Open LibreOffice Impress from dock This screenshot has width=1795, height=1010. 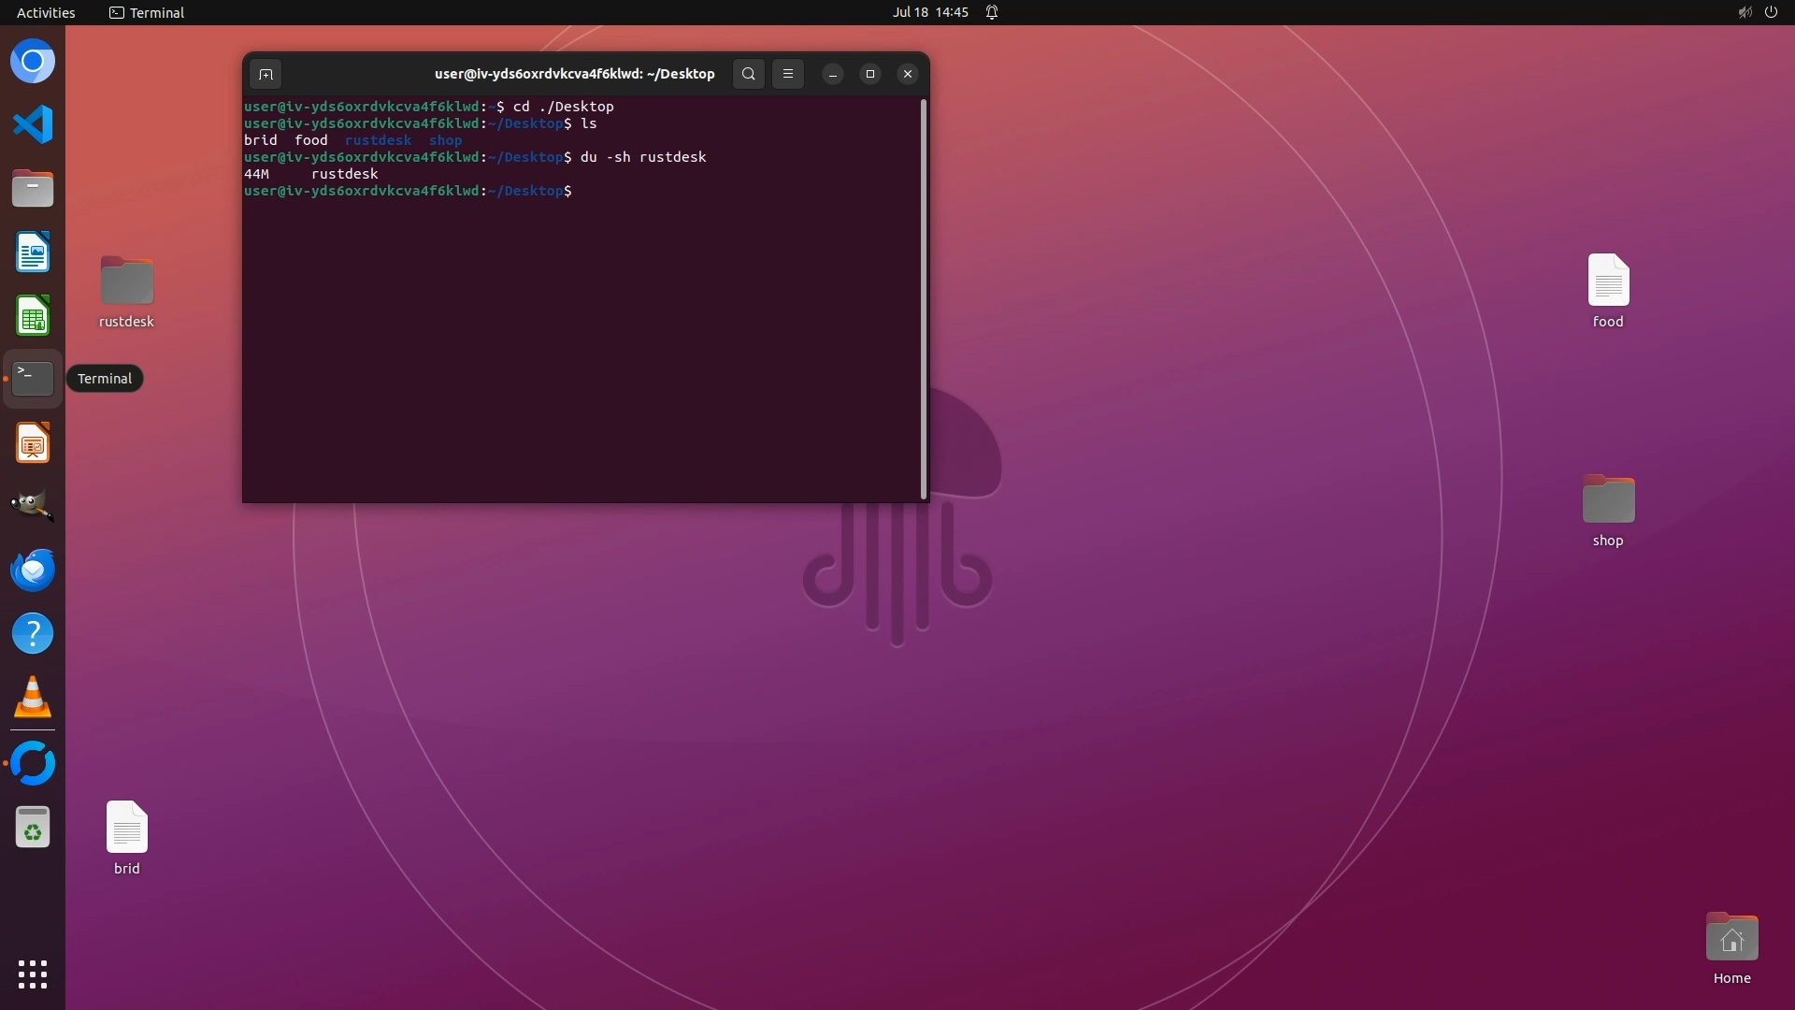(33, 443)
